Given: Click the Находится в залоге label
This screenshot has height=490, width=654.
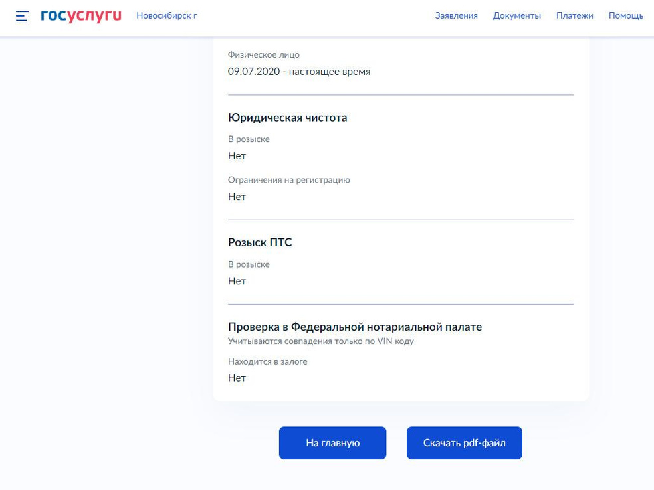Looking at the screenshot, I should (267, 362).
